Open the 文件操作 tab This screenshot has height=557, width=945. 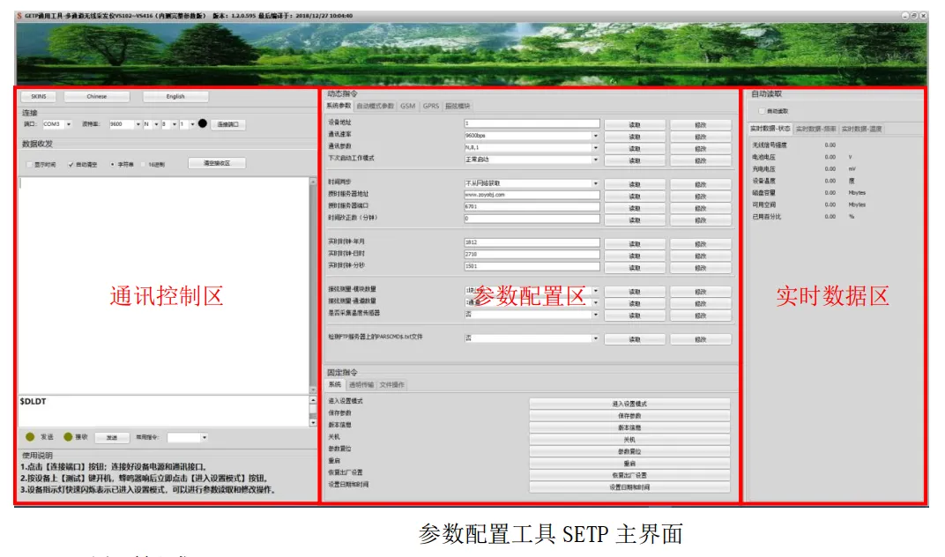tap(392, 384)
